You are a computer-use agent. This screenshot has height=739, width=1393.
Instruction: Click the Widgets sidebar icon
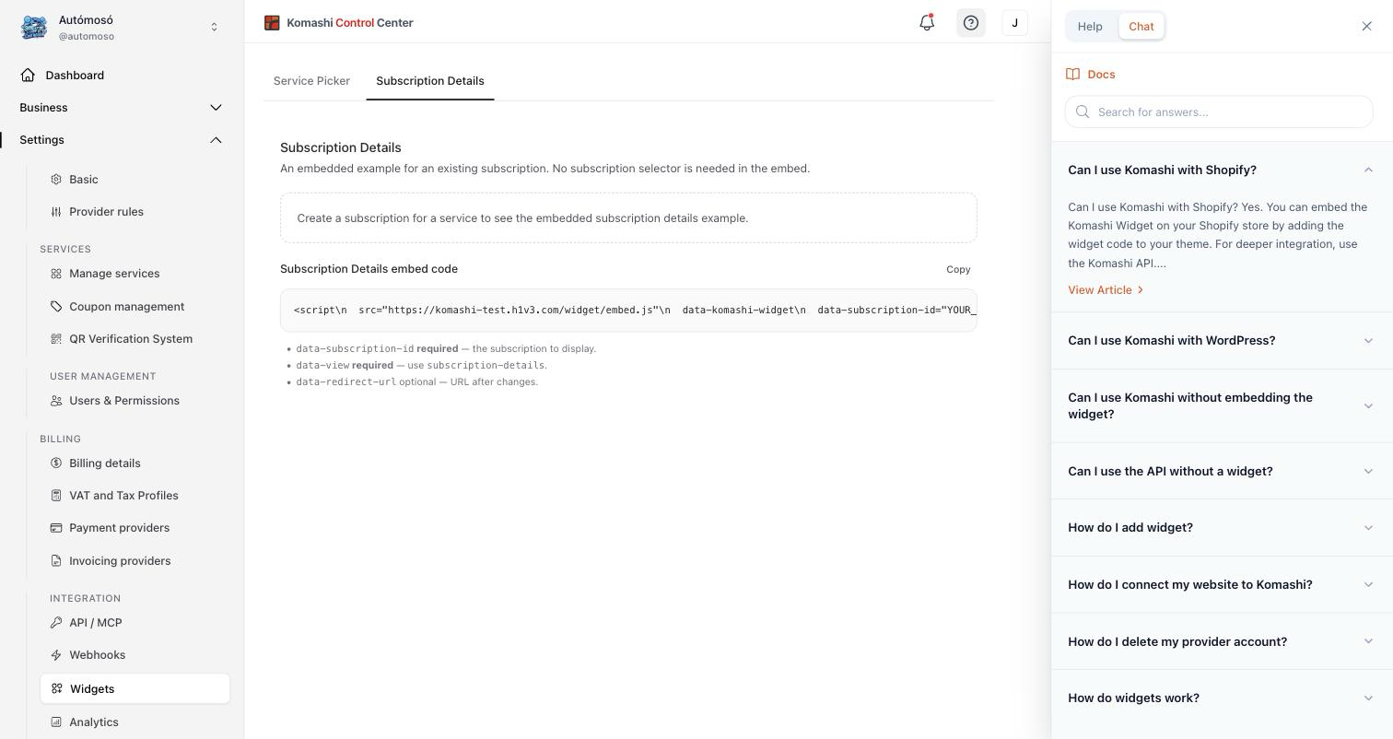(x=57, y=689)
